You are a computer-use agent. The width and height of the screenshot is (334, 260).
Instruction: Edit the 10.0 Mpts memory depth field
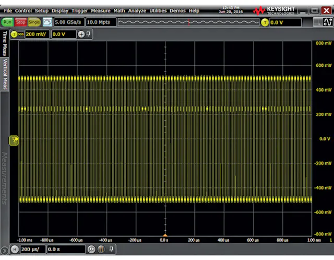pos(101,22)
